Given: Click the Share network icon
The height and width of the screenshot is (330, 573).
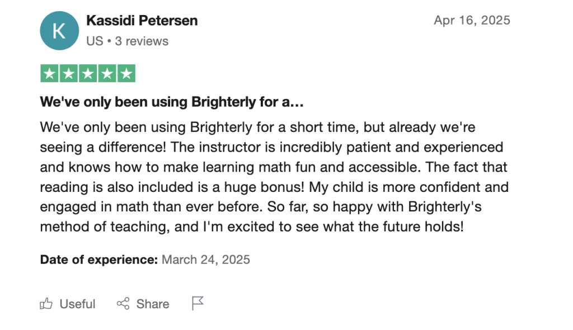Looking at the screenshot, I should (123, 304).
